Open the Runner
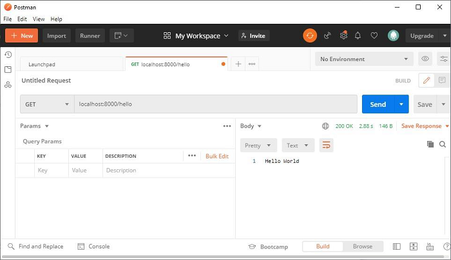This screenshot has width=451, height=260. (x=90, y=35)
